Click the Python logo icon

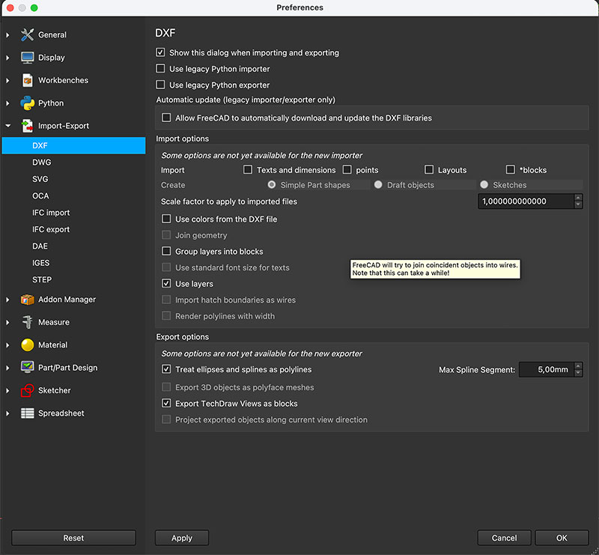(x=27, y=103)
